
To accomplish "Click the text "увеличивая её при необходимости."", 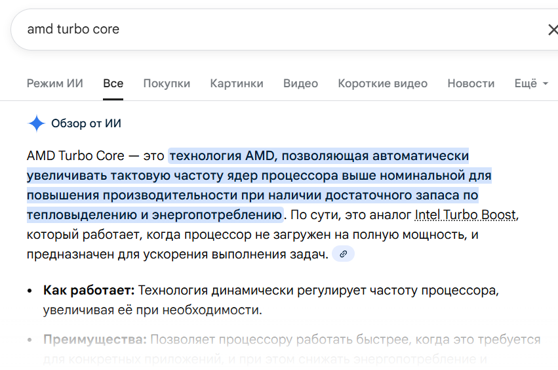I will pos(152,310).
